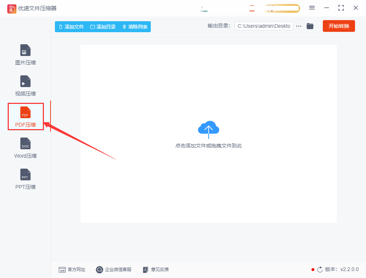The width and height of the screenshot is (366, 278).
Task: Check for updates via refresh icon
Action: [x=320, y=270]
